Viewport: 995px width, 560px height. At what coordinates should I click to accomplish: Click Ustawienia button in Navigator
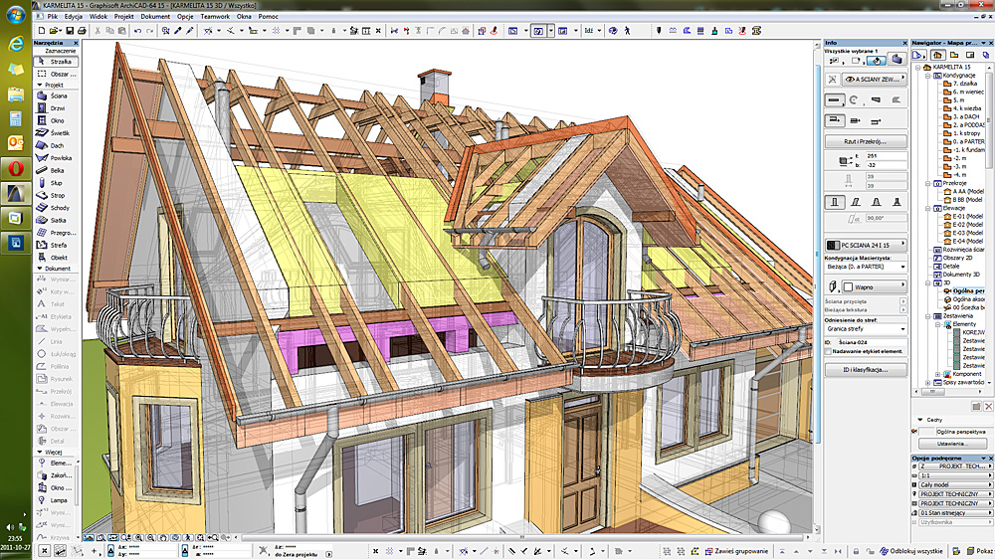tap(952, 444)
